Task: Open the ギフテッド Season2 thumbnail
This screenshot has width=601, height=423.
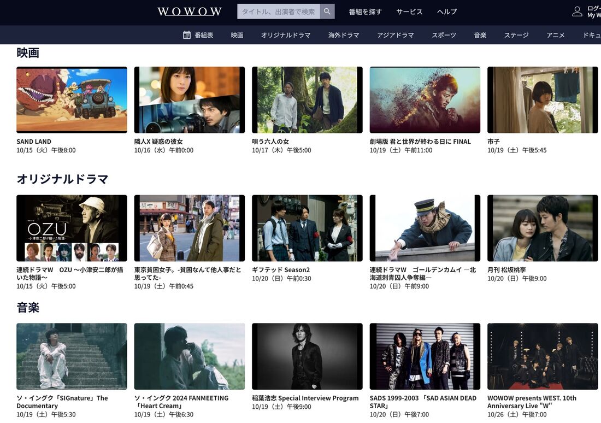Action: point(307,228)
